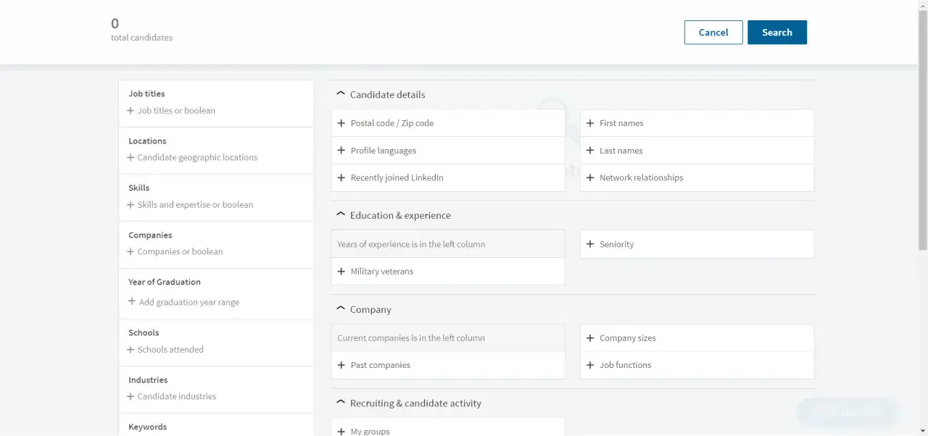The width and height of the screenshot is (928, 436).
Task: Click plus to add graduation year range
Action: pos(132,302)
